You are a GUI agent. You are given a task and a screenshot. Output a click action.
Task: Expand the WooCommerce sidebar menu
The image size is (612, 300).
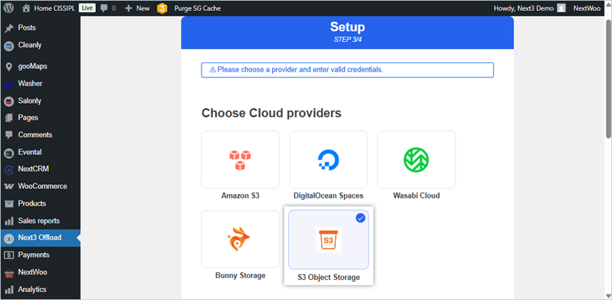point(42,186)
